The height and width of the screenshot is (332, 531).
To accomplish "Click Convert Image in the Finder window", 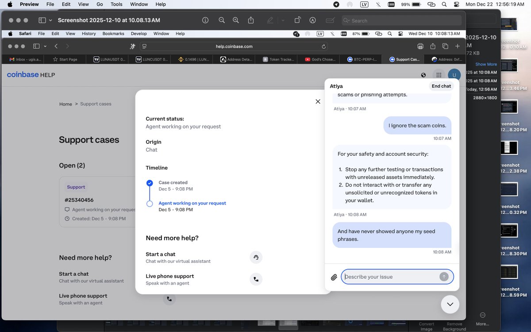I will tap(427, 327).
